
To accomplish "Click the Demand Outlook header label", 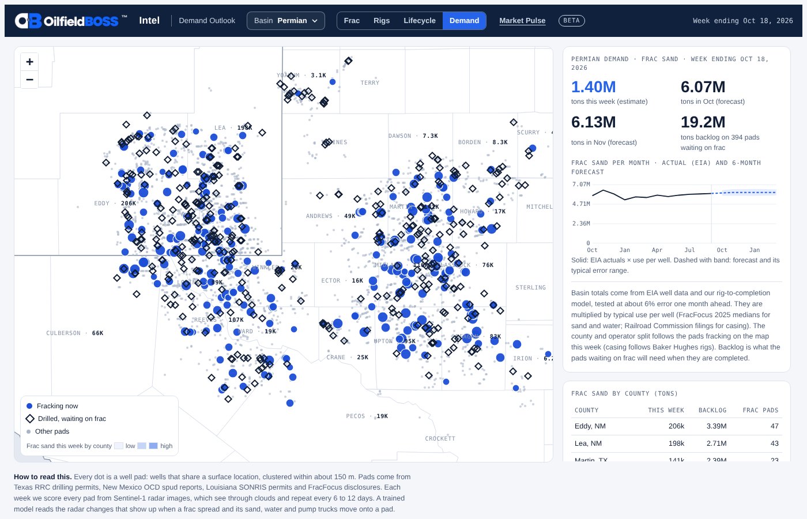I will (207, 21).
